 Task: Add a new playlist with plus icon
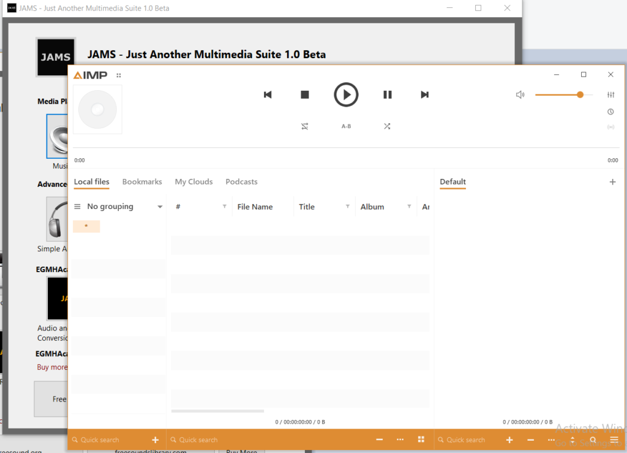pyautogui.click(x=612, y=182)
